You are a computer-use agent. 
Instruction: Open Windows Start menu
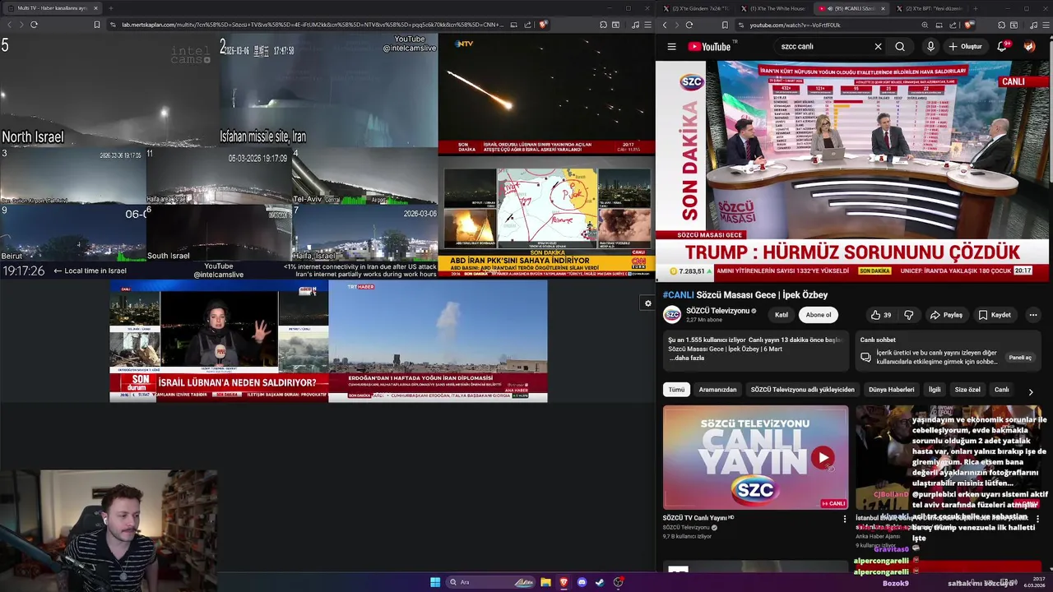coord(435,582)
